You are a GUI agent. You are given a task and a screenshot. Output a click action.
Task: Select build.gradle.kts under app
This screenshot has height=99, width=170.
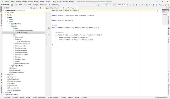click(x=16, y=70)
